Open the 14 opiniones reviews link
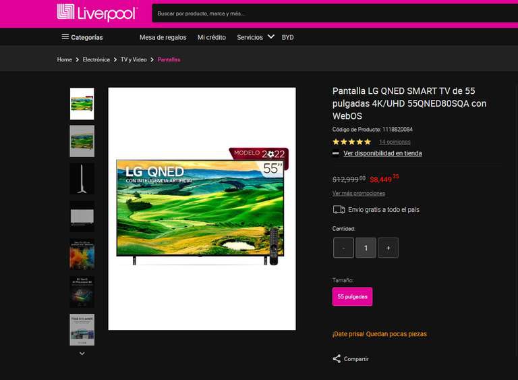518x380 pixels. click(395, 142)
